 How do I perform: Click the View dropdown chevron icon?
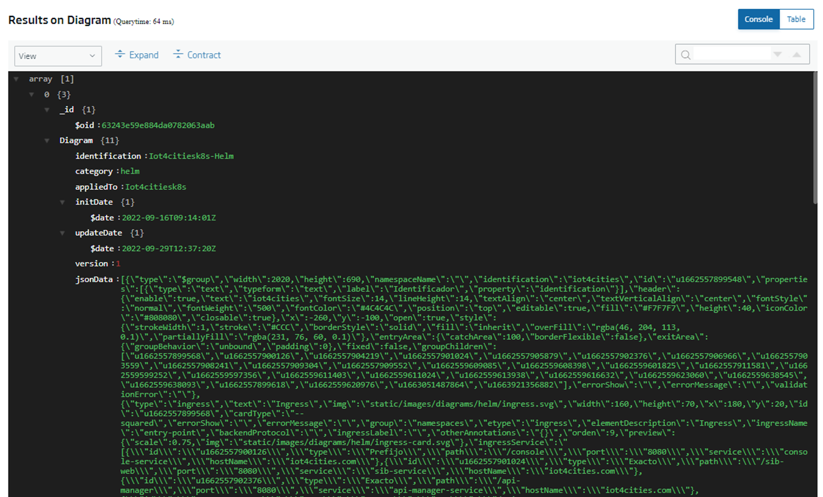coord(93,56)
